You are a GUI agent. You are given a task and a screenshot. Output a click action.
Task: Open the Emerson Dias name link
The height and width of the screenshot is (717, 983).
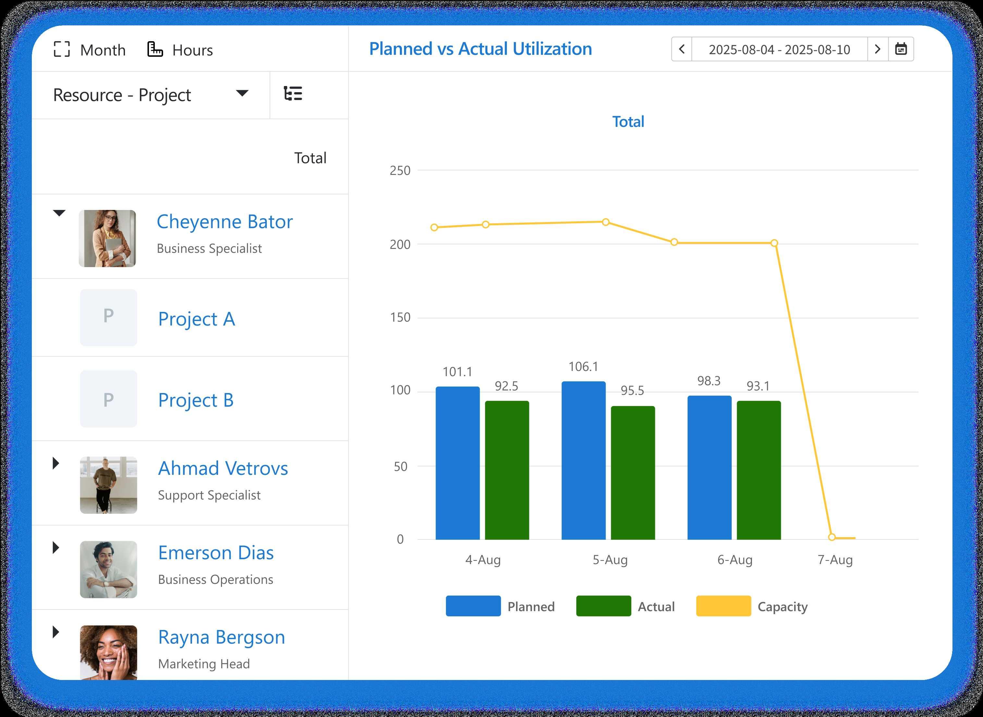click(x=216, y=553)
